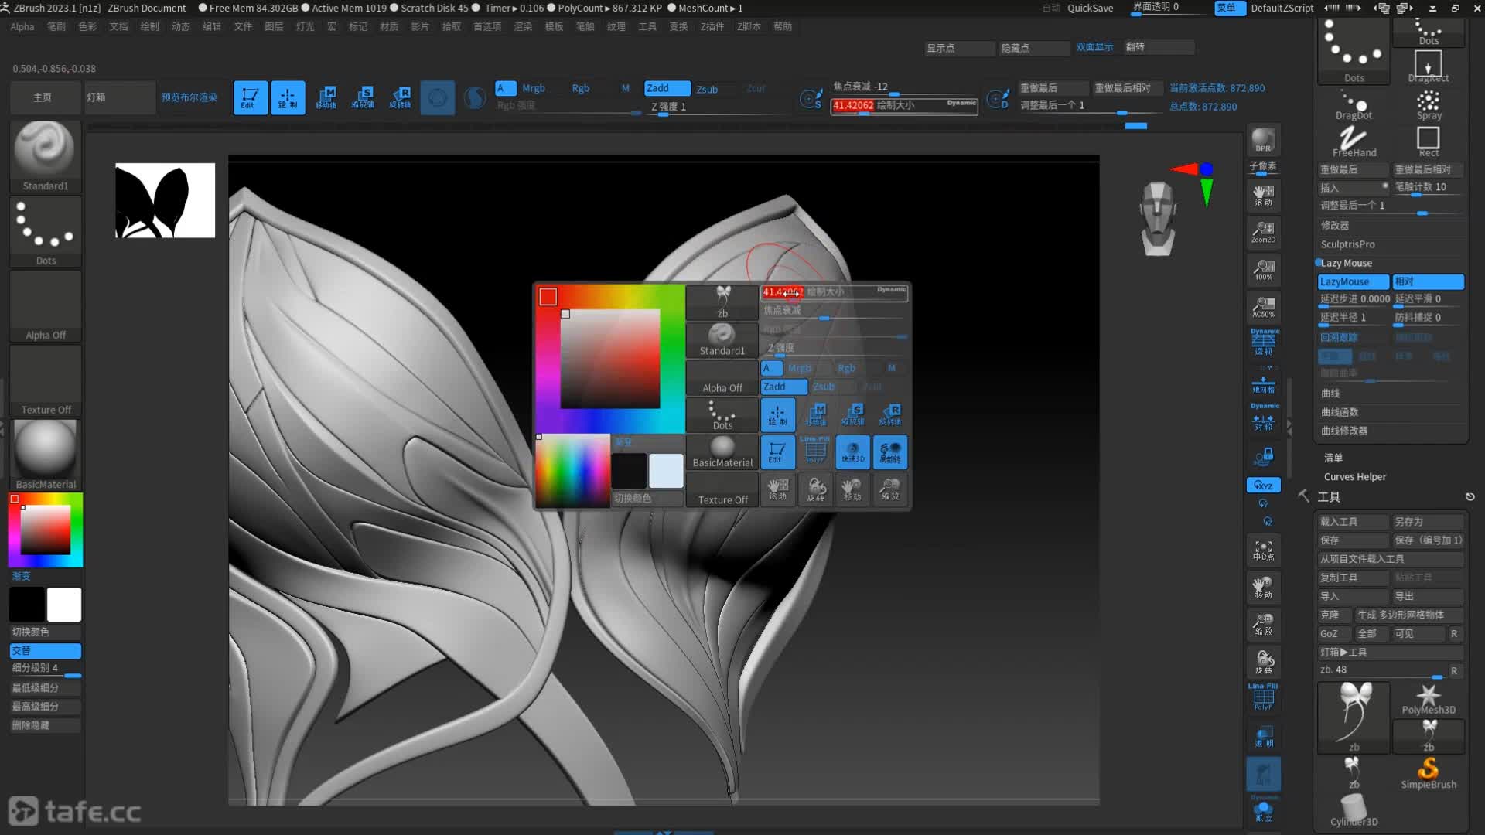
Task: Click the QuickSave button
Action: coord(1090,8)
